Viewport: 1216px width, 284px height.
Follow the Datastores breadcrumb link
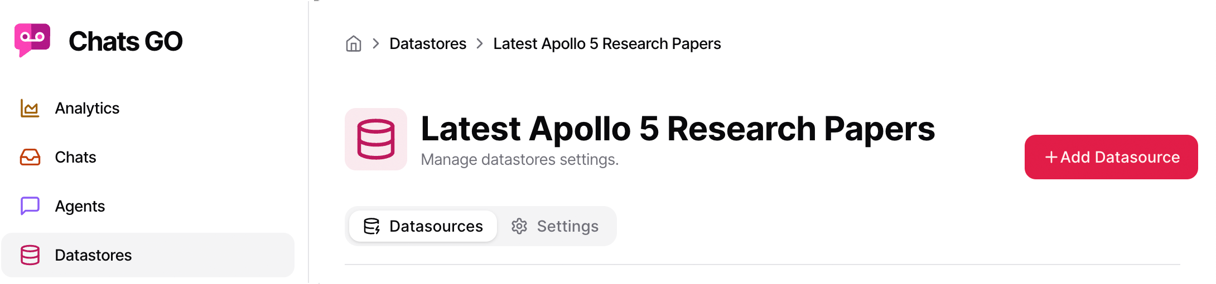(428, 43)
